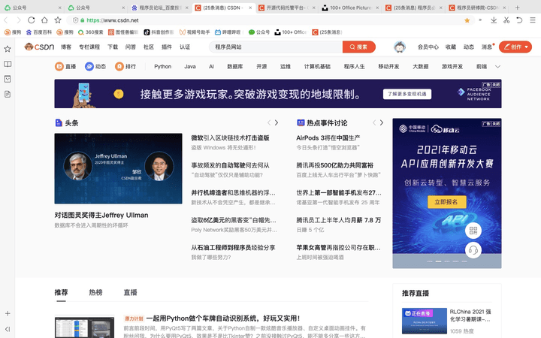Go to browser home page icon
Image resolution: width=541 pixels, height=338 pixels.
(44, 20)
